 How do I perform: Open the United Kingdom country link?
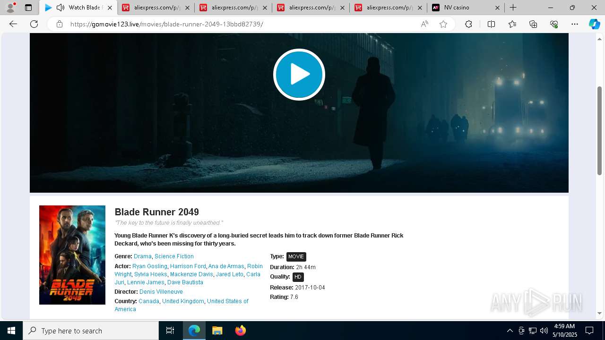click(183, 301)
